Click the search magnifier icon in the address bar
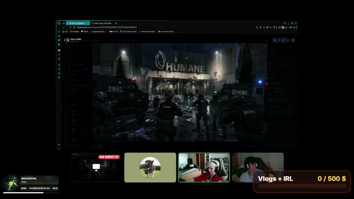 pyautogui.click(x=257, y=27)
